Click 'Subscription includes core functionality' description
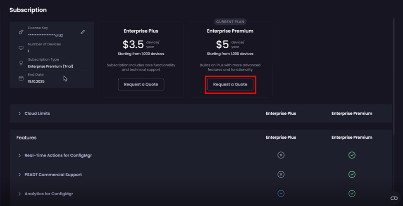The image size is (403, 206). 141,67
